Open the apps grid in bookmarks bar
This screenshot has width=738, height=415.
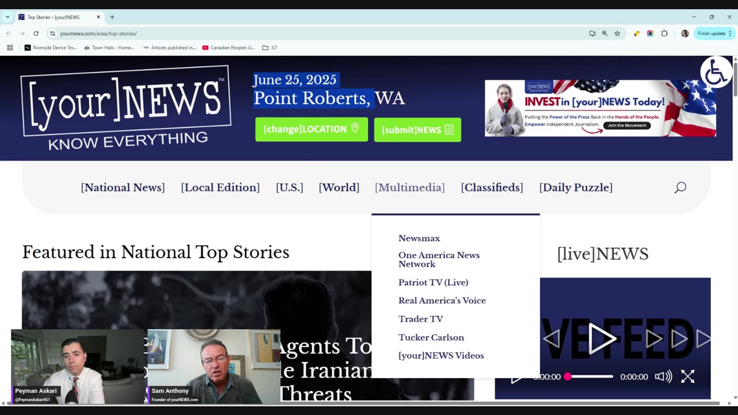(x=10, y=48)
